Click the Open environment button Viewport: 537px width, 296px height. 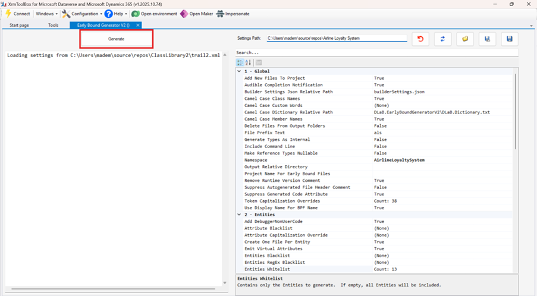pyautogui.click(x=155, y=14)
